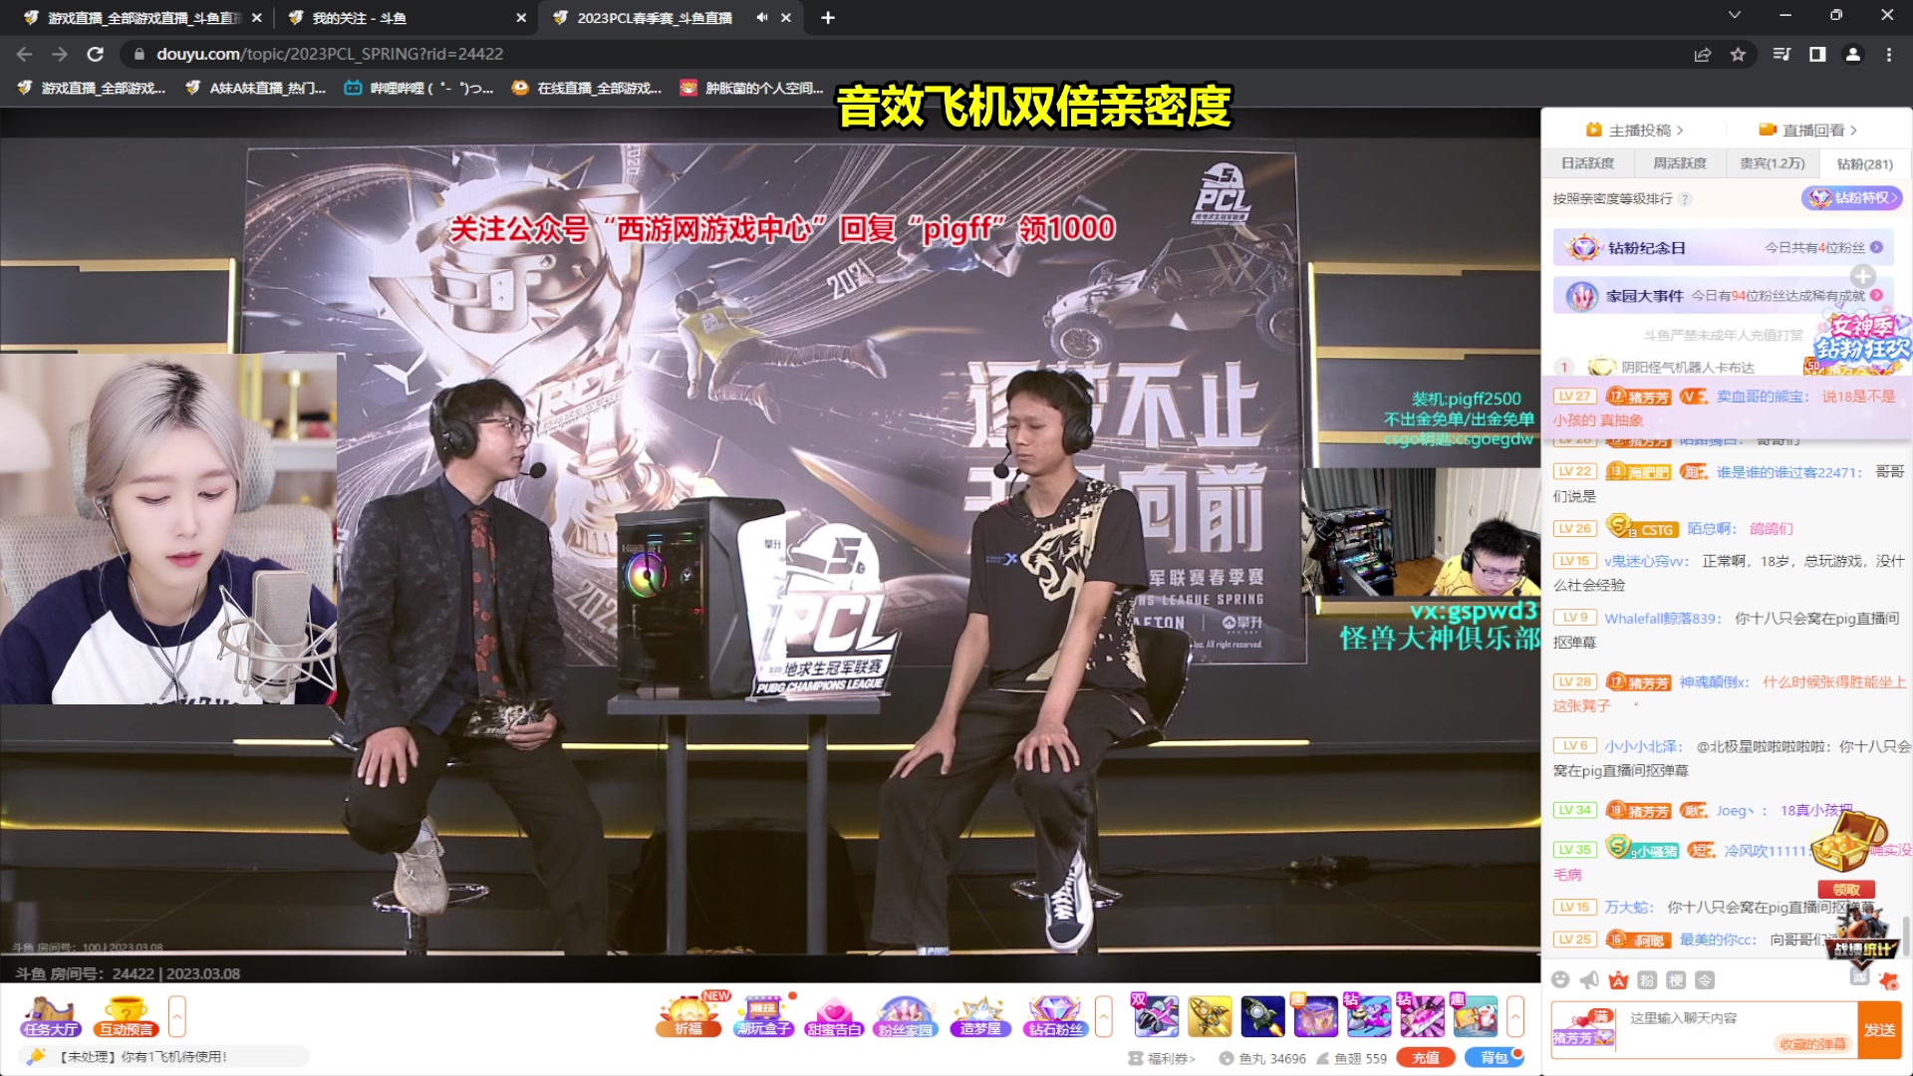
Task: Open the 潮玩盒子 toy box icon
Action: [763, 1016]
